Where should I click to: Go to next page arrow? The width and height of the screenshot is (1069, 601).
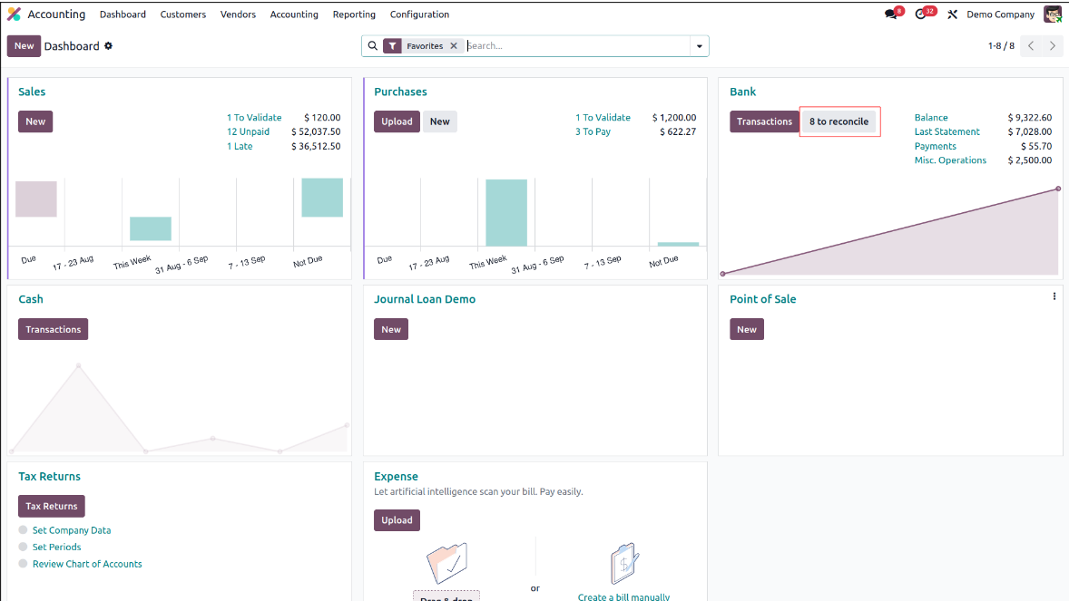coord(1053,46)
